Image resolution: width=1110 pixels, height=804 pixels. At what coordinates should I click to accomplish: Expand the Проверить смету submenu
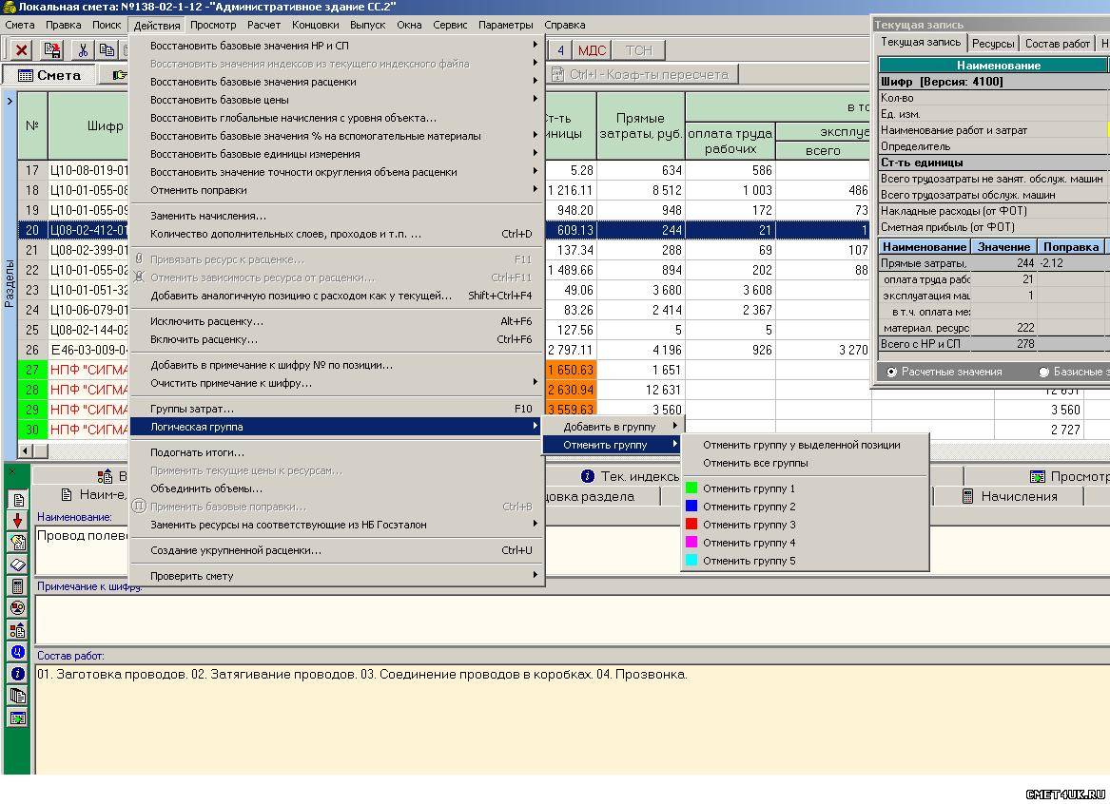point(191,576)
